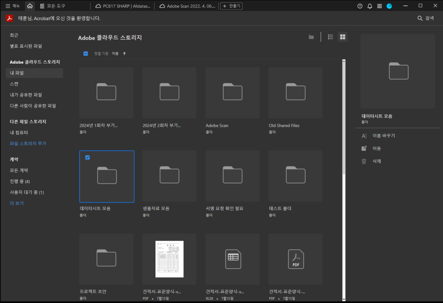The height and width of the screenshot is (303, 443).
Task: Open the help question mark icon
Action: pyautogui.click(x=360, y=6)
